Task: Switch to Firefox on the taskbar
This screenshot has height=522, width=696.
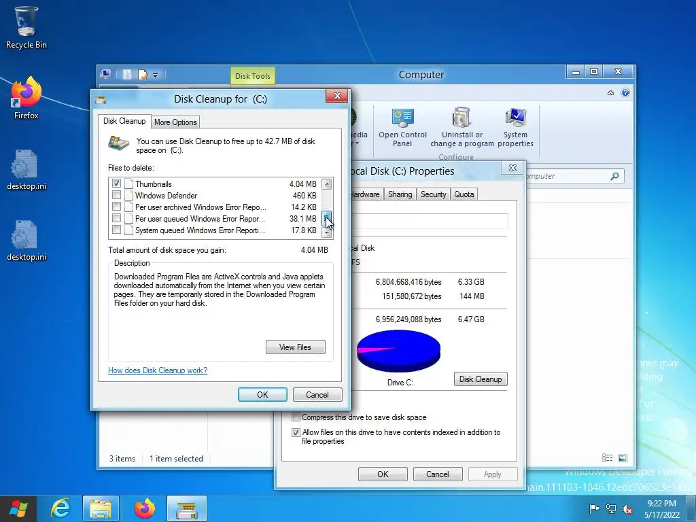Action: [x=144, y=508]
